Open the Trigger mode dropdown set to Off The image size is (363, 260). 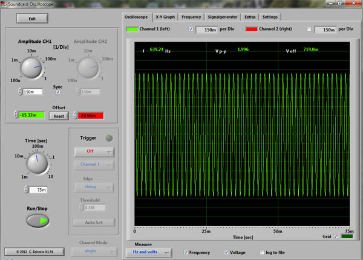click(x=93, y=152)
